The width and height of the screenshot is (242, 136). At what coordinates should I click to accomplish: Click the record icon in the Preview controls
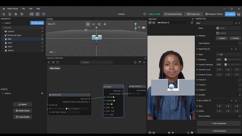tap(192, 133)
